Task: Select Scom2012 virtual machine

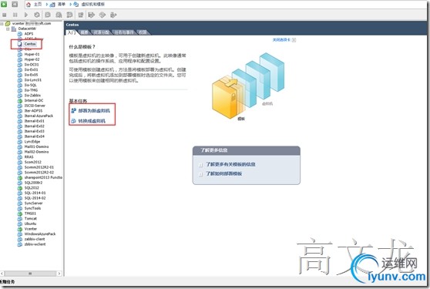Action: click(x=32, y=162)
